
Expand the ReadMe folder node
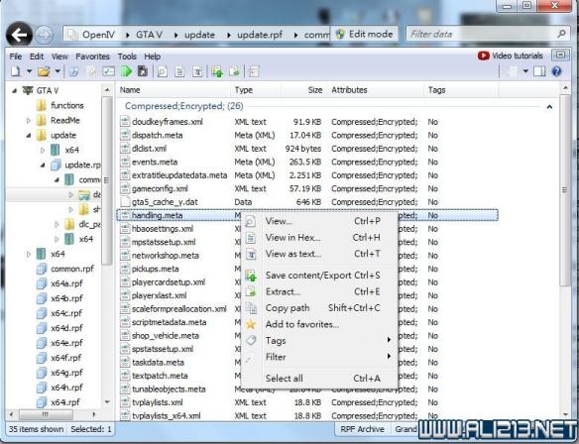(29, 120)
